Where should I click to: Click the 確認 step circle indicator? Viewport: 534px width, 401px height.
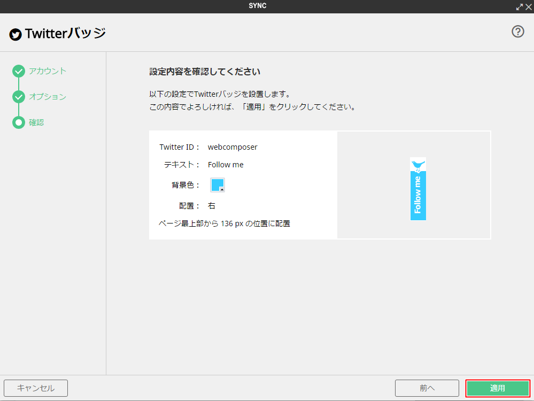(x=19, y=122)
